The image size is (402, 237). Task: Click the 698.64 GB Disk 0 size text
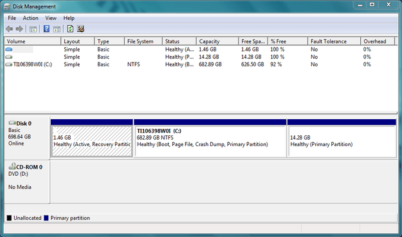pos(19,137)
